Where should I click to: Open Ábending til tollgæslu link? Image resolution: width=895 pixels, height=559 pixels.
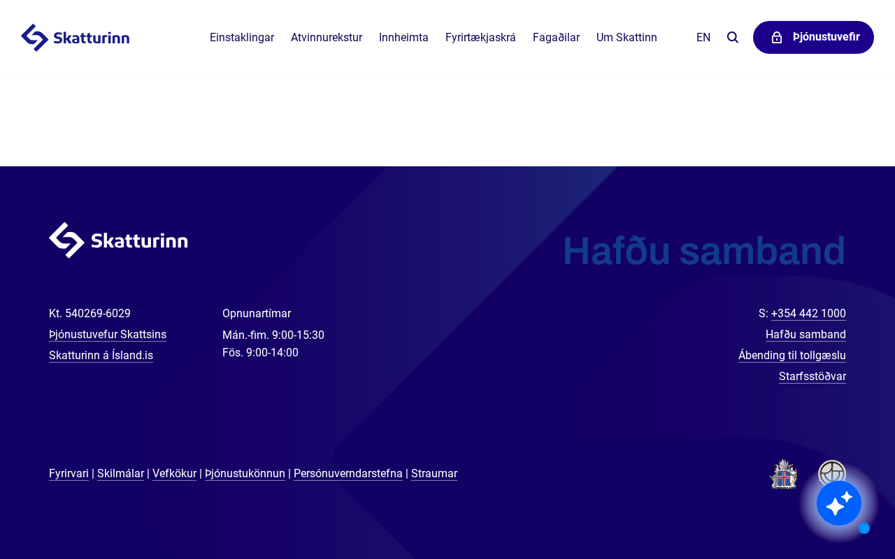[792, 356]
